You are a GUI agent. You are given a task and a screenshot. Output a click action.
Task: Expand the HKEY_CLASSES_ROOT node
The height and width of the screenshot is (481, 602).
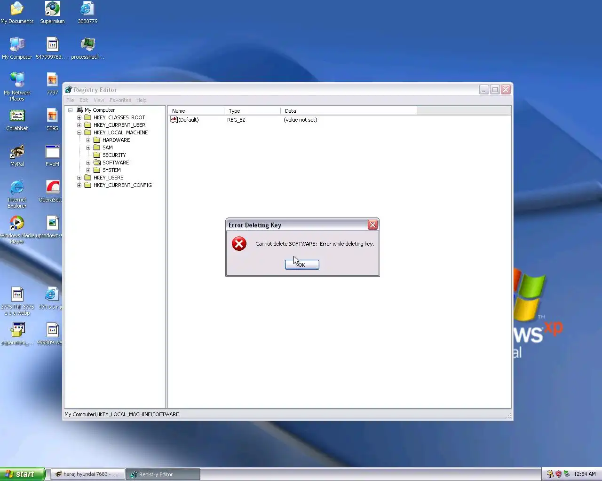(x=79, y=117)
